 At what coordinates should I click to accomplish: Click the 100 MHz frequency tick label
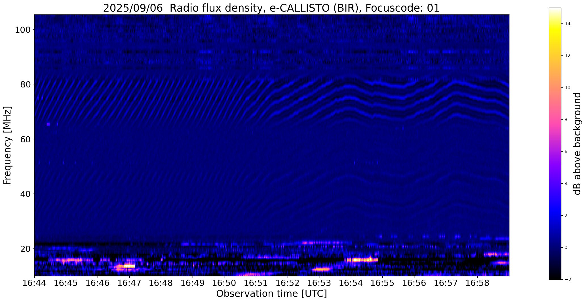(23, 30)
